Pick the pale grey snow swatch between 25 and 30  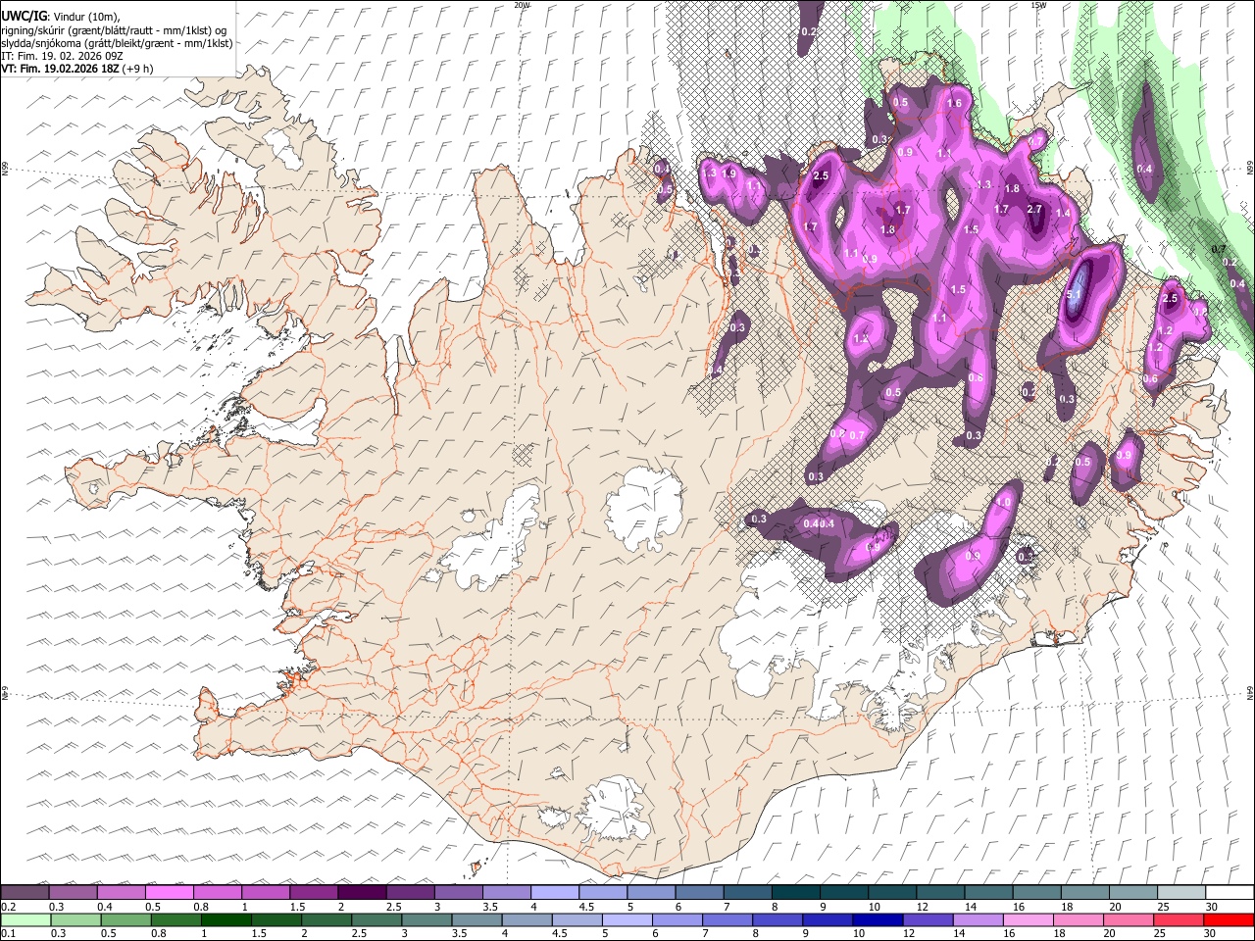(x=1181, y=893)
